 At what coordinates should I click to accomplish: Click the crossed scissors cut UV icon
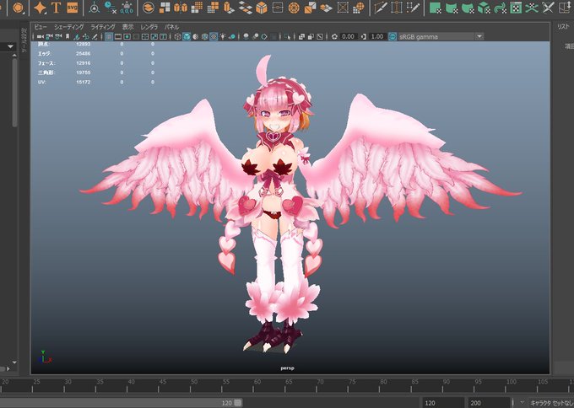(x=548, y=8)
